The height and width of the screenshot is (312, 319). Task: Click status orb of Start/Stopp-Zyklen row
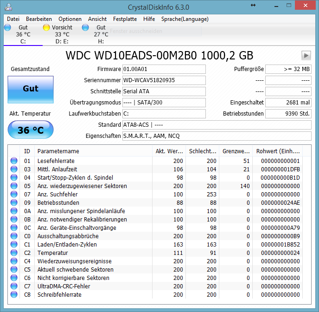coord(14,177)
